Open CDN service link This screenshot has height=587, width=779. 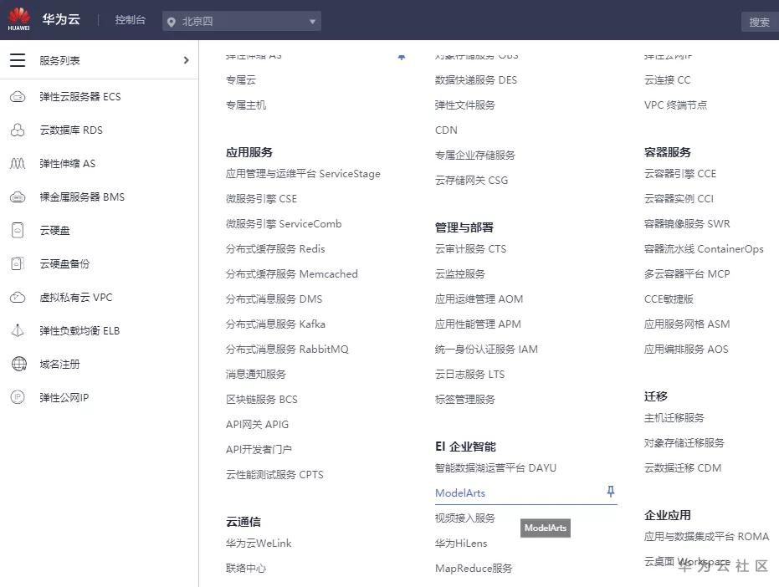click(x=446, y=130)
